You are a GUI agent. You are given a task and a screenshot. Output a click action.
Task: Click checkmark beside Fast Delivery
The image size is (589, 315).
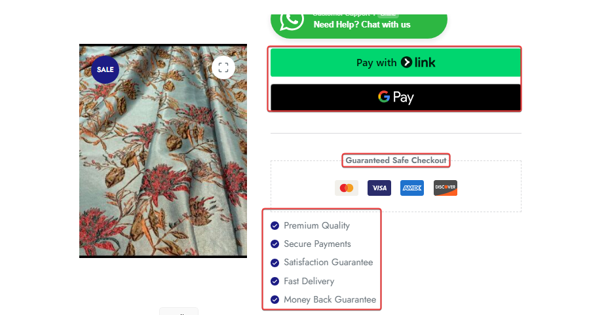pyautogui.click(x=275, y=281)
